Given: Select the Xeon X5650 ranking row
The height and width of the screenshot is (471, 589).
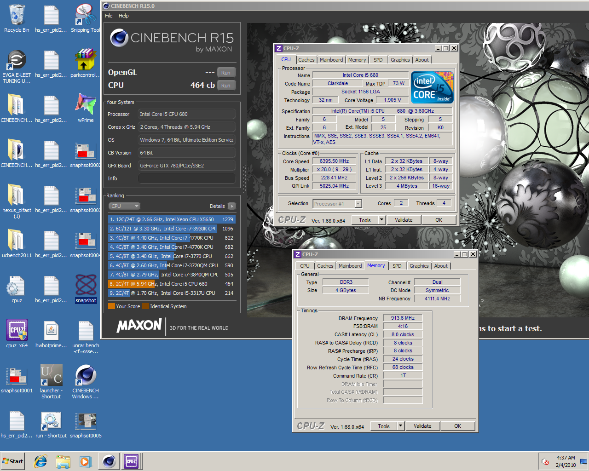Looking at the screenshot, I should (x=172, y=219).
